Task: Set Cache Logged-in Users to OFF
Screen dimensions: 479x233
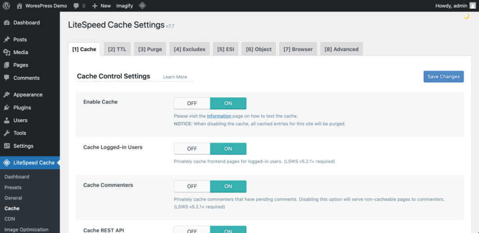Action: click(192, 149)
